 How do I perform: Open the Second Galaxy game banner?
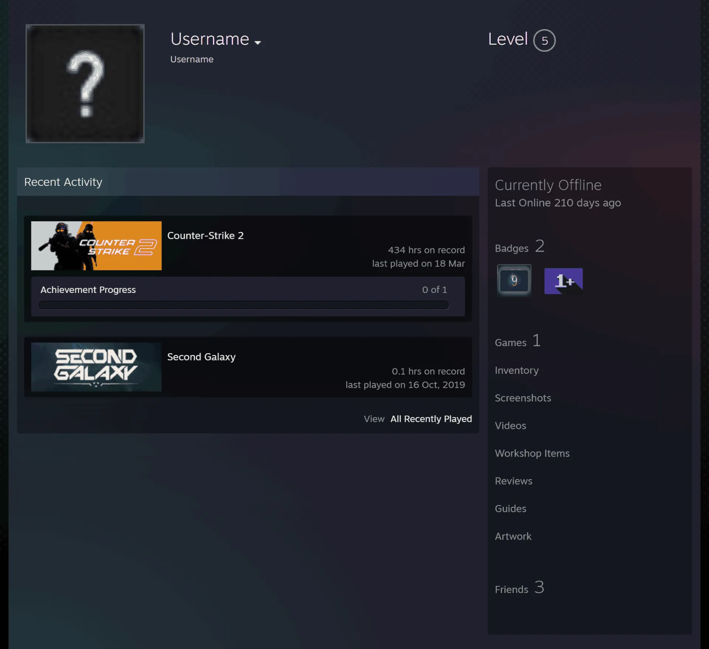tap(96, 367)
